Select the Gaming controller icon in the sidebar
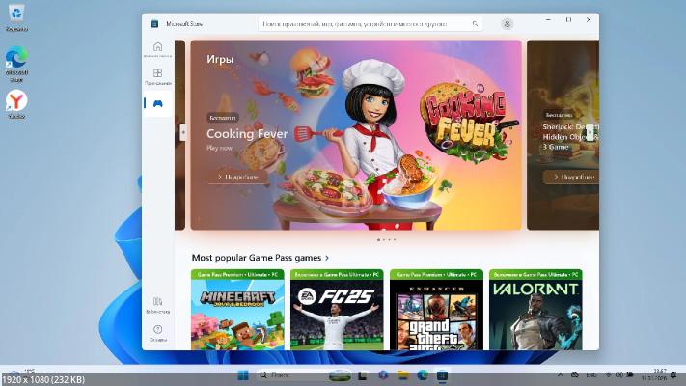 157,103
